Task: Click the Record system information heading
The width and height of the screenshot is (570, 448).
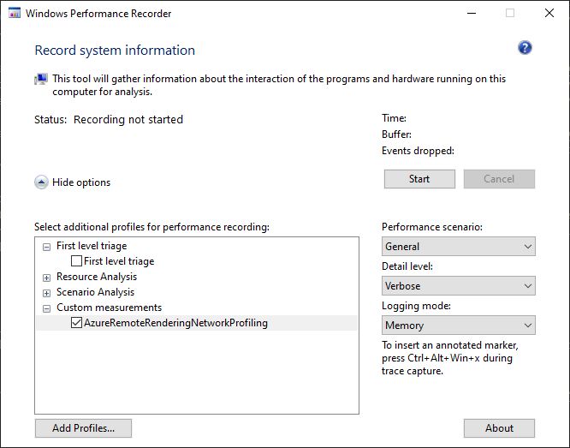Action: 115,51
